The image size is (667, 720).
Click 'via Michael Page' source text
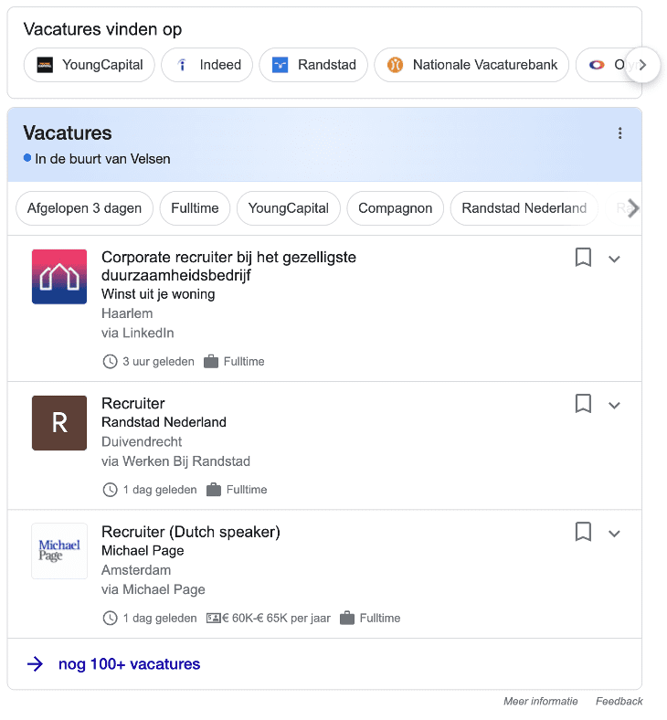(154, 589)
